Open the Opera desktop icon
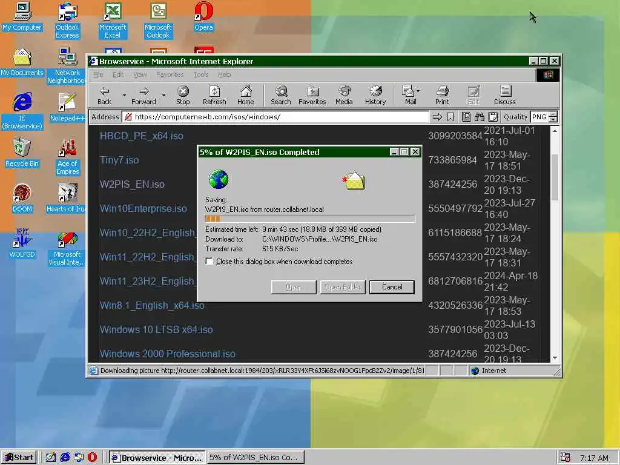The width and height of the screenshot is (620, 465). point(203,16)
